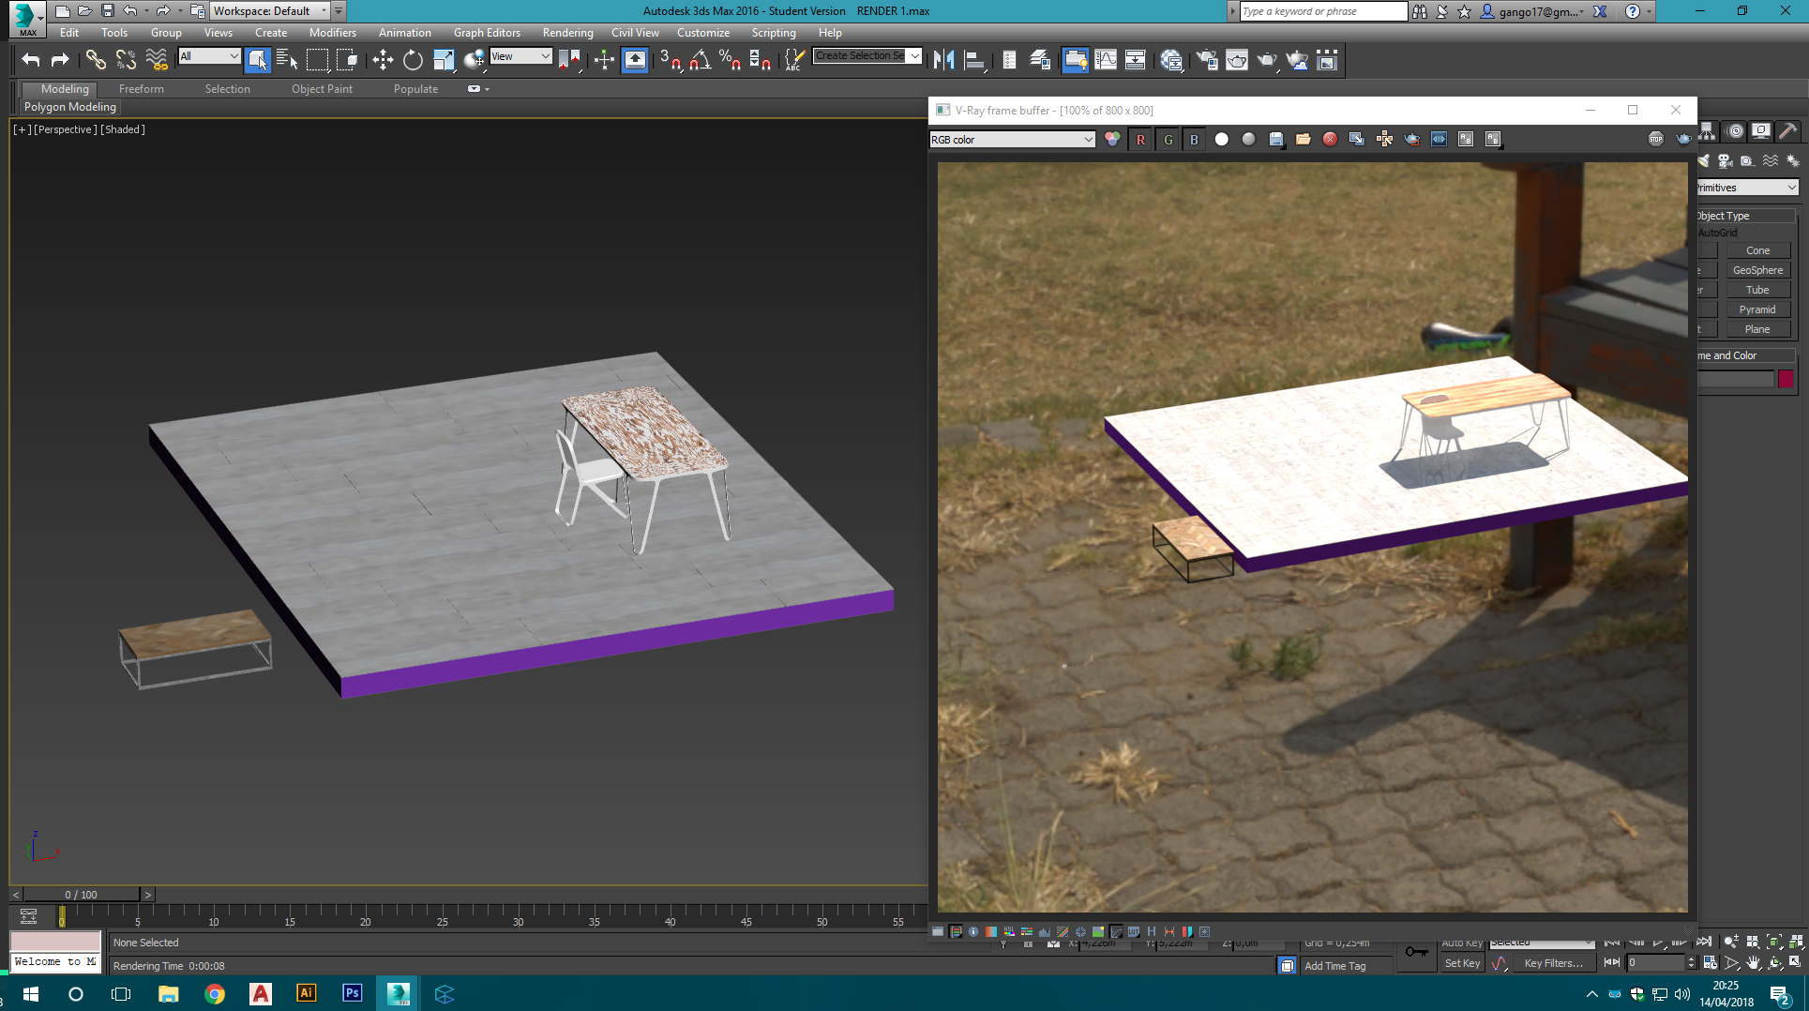Image resolution: width=1809 pixels, height=1011 pixels.
Task: Activate the Select and Link tool
Action: pyautogui.click(x=96, y=60)
